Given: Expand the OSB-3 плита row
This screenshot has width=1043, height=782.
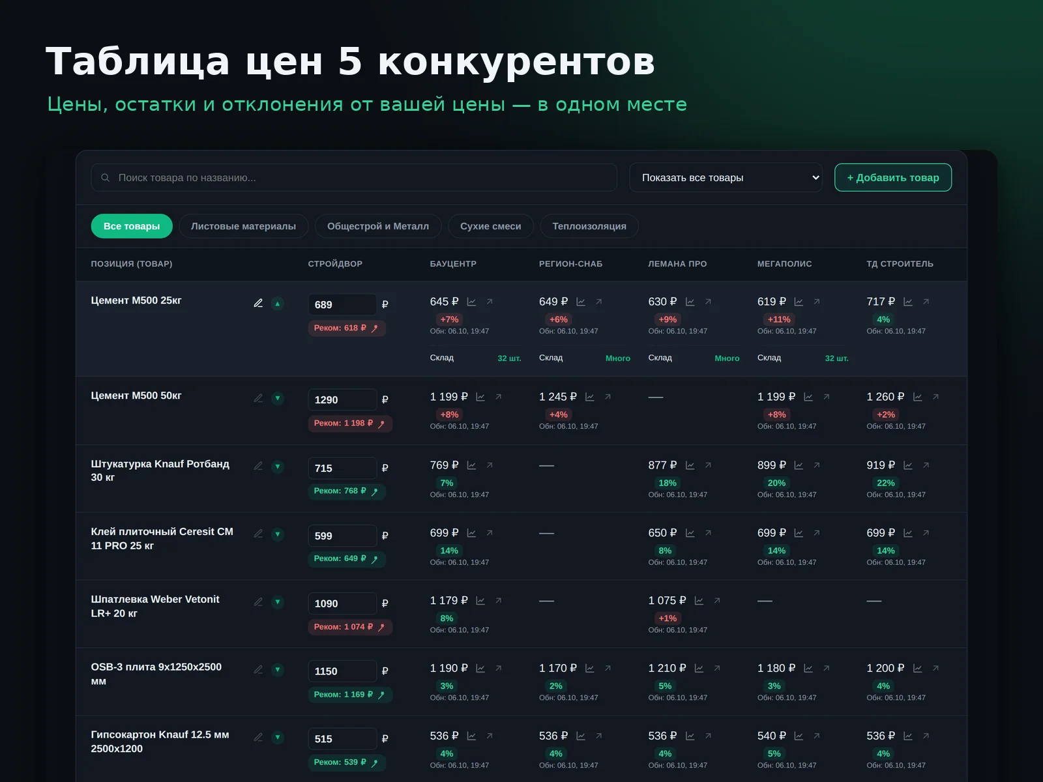Looking at the screenshot, I should pyautogui.click(x=278, y=670).
